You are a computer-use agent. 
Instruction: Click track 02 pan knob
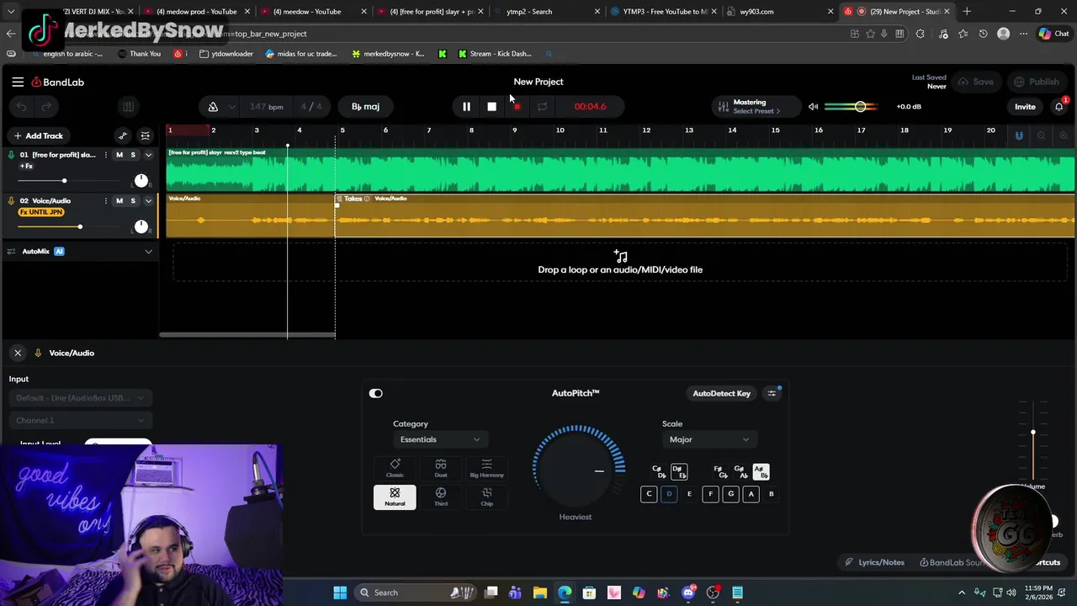coord(141,226)
